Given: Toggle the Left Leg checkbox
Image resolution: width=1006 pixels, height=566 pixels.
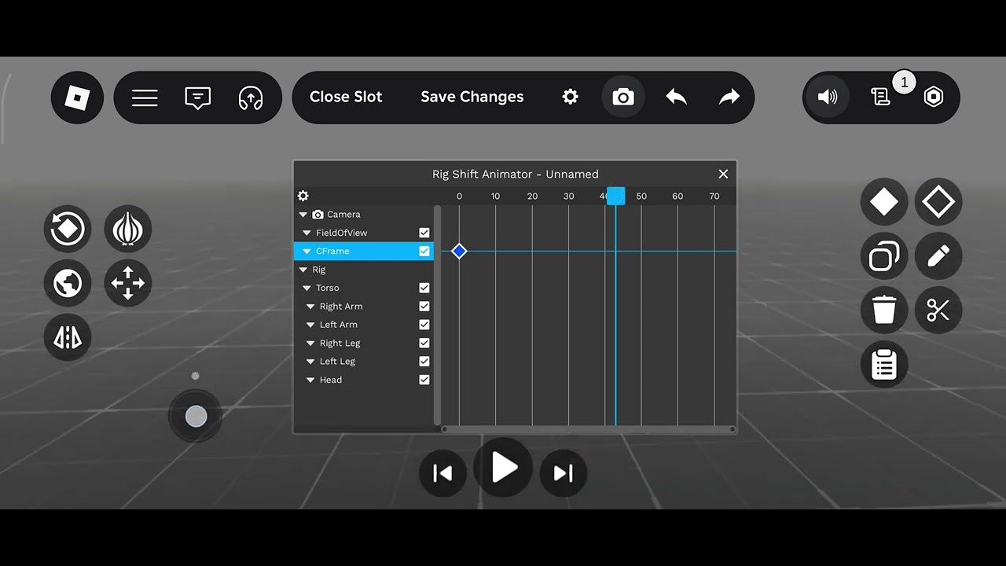Looking at the screenshot, I should pyautogui.click(x=424, y=362).
